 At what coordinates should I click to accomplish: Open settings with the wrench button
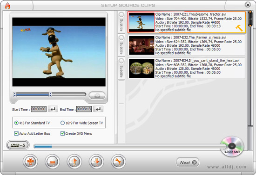click(x=118, y=162)
